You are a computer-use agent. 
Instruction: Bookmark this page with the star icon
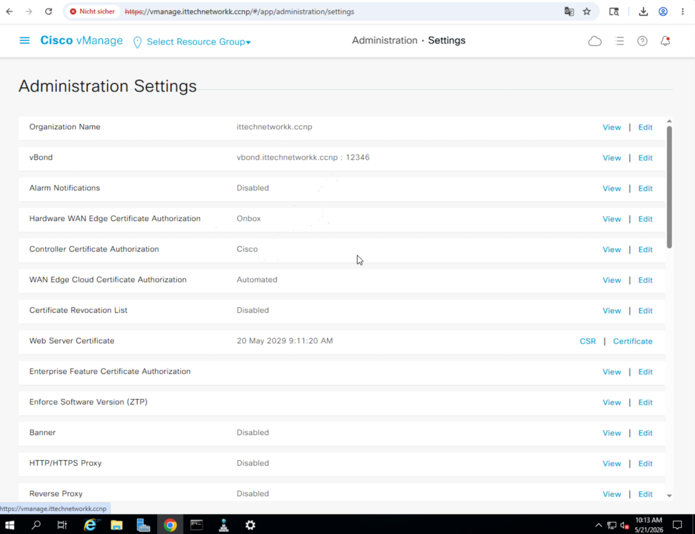click(587, 12)
